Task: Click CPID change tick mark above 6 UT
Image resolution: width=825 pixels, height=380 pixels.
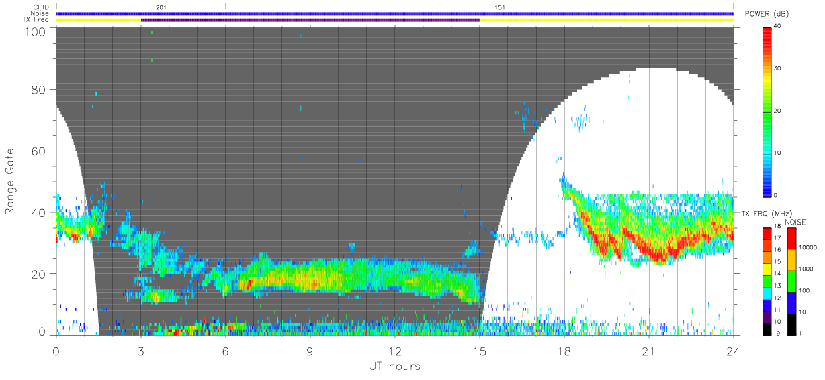Action: click(x=226, y=7)
